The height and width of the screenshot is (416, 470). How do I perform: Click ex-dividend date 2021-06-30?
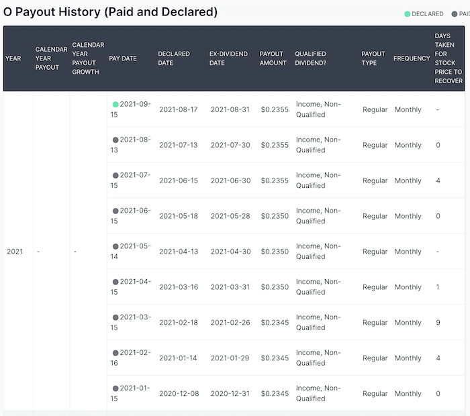click(230, 180)
